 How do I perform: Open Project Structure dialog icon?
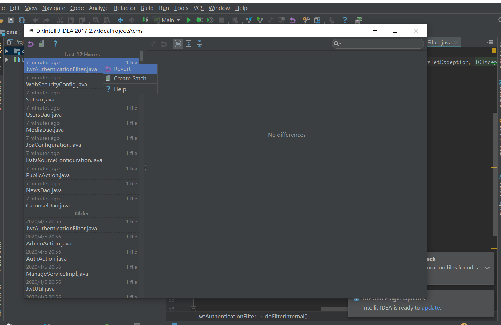(317, 20)
